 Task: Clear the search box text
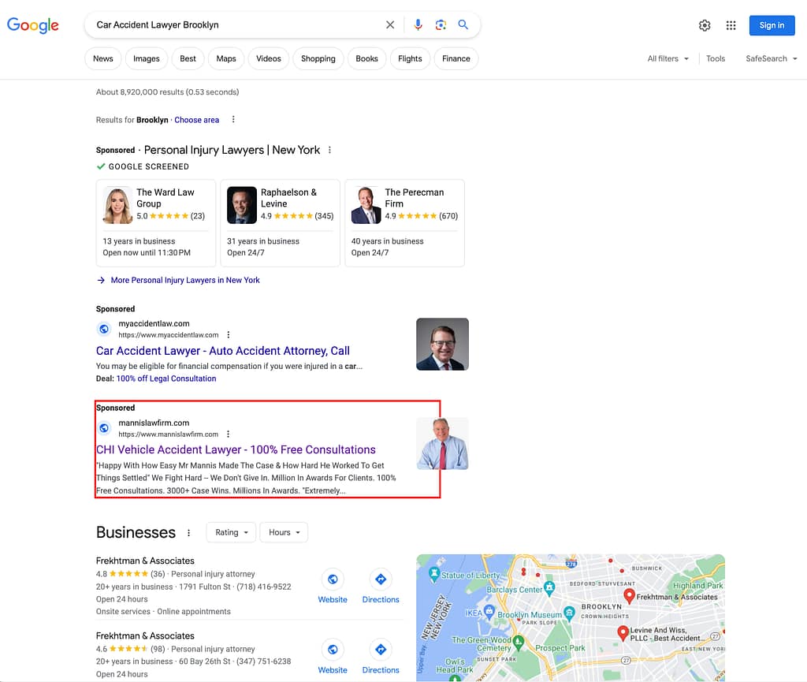(x=390, y=24)
